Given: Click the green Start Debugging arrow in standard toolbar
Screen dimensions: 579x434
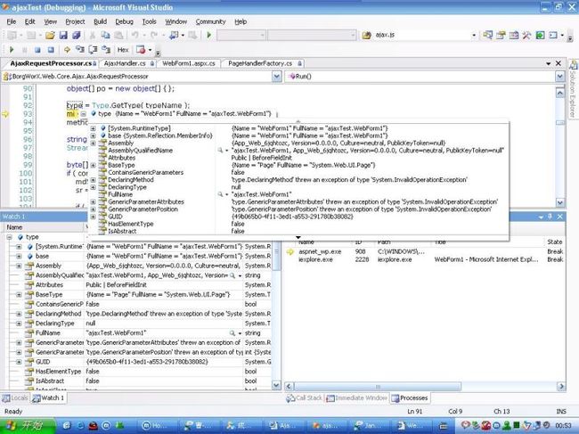Looking at the screenshot, I should 209,35.
